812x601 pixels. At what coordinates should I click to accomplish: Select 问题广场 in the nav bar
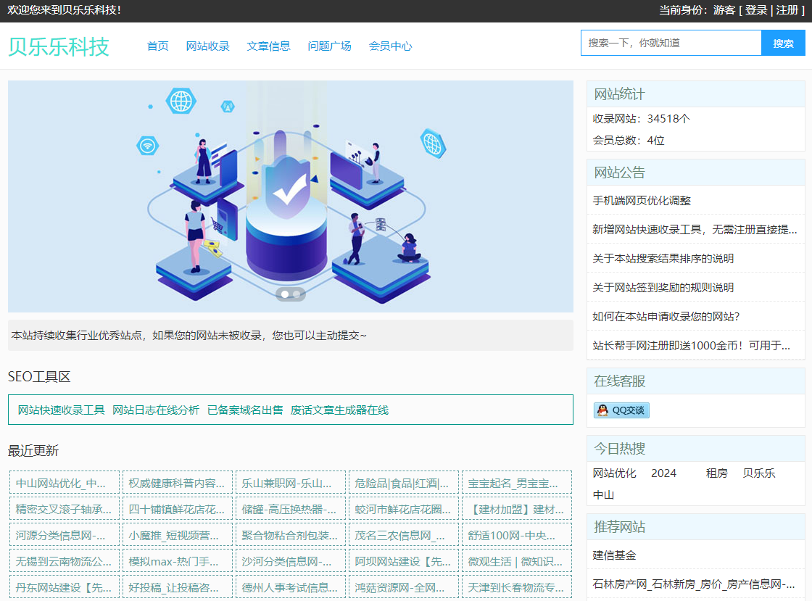point(329,46)
